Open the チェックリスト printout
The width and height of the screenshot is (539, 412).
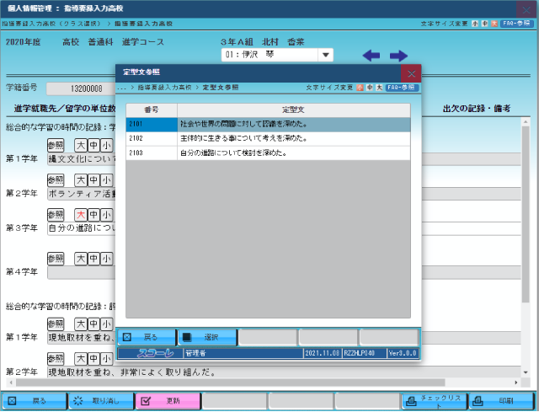pos(434,401)
